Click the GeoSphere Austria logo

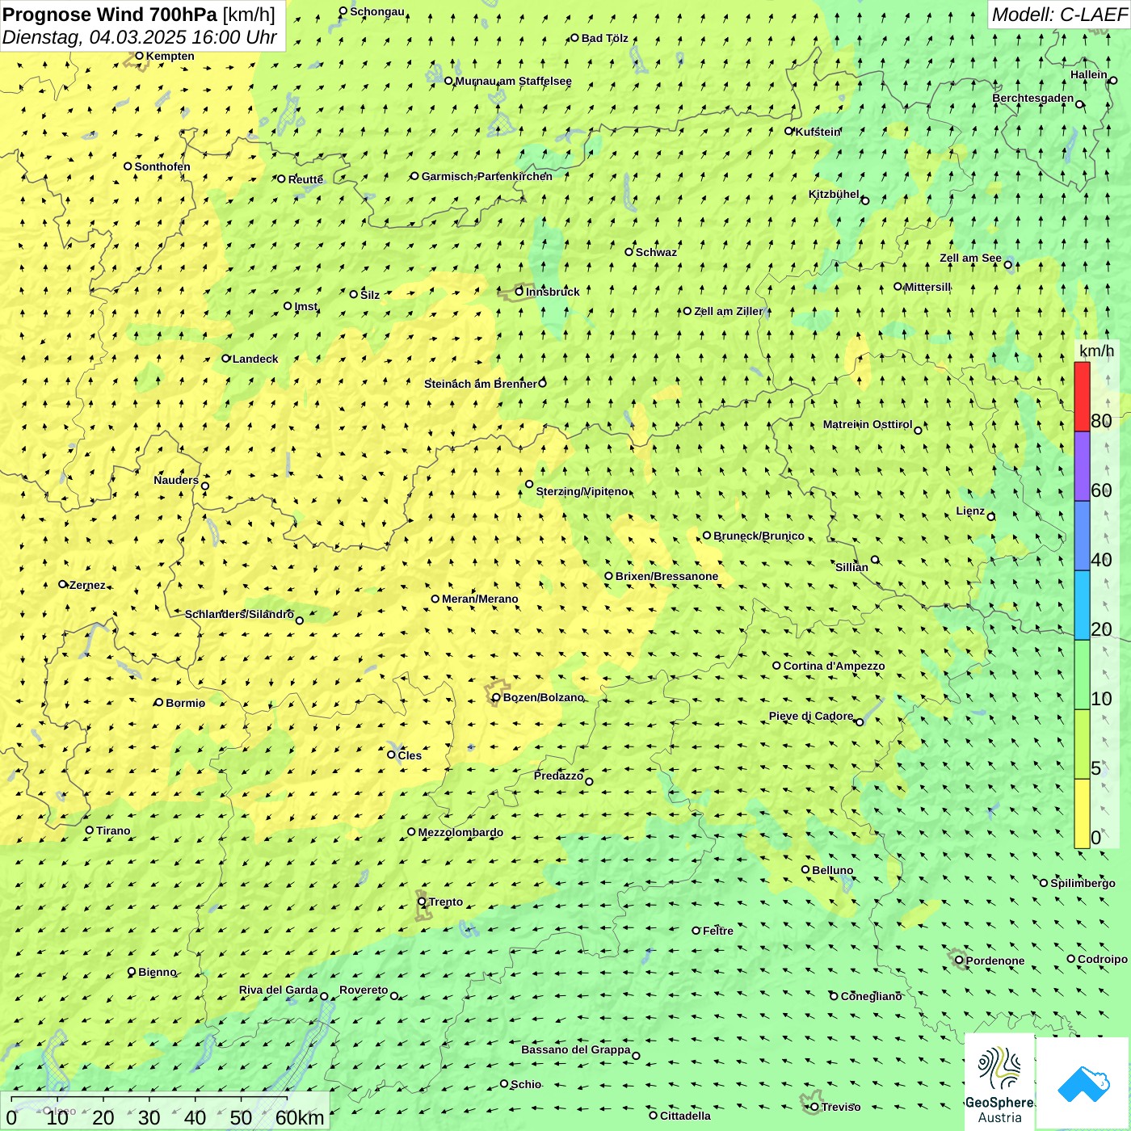click(x=999, y=1082)
